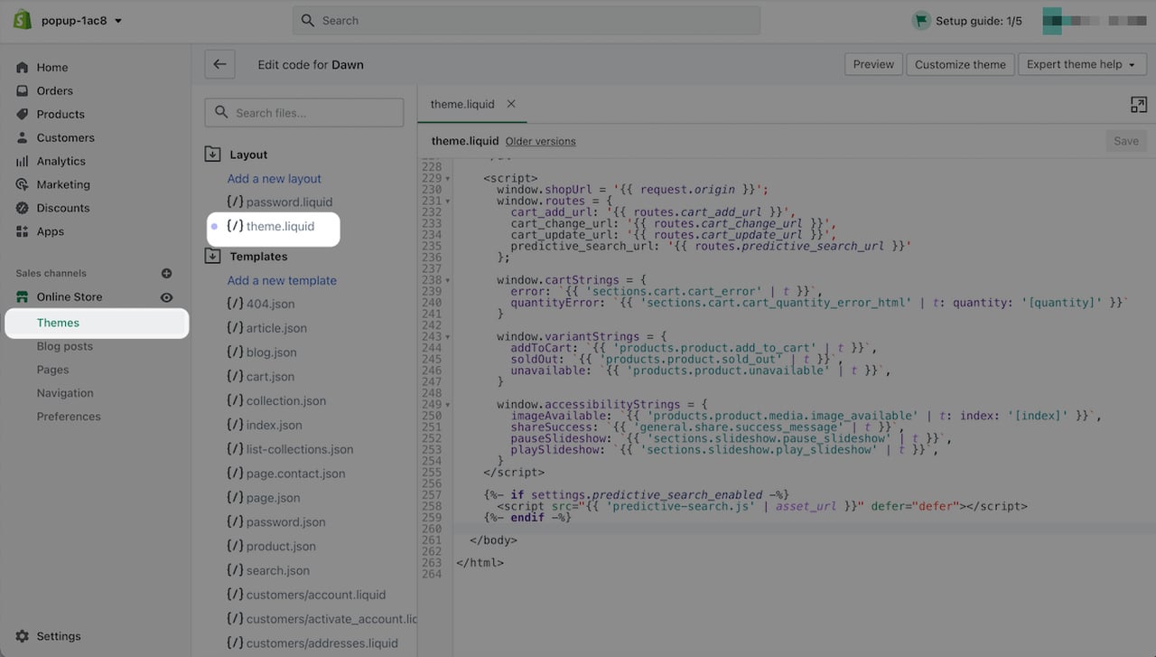This screenshot has height=657, width=1156.
Task: Click the Save button
Action: 1126,141
